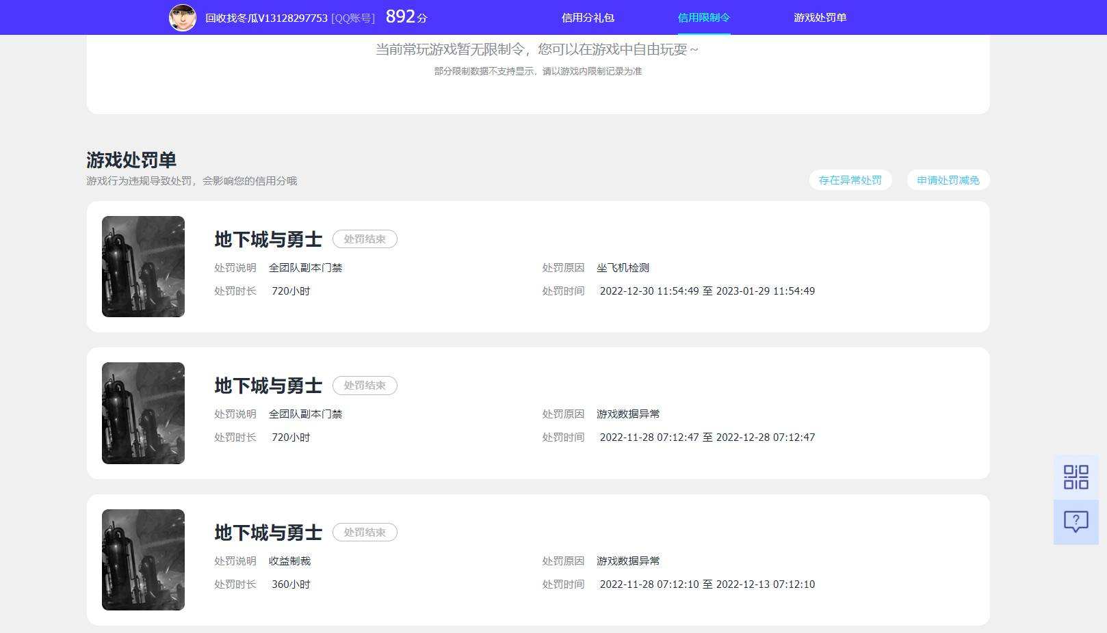Viewport: 1107px width, 633px height.
Task: Select the 信用限制令 tab
Action: [703, 18]
